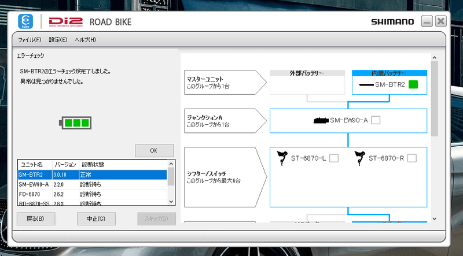Image resolution: width=463 pixels, height=256 pixels.
Task: Click the SM-EW90-A junction icon
Action: 321,120
